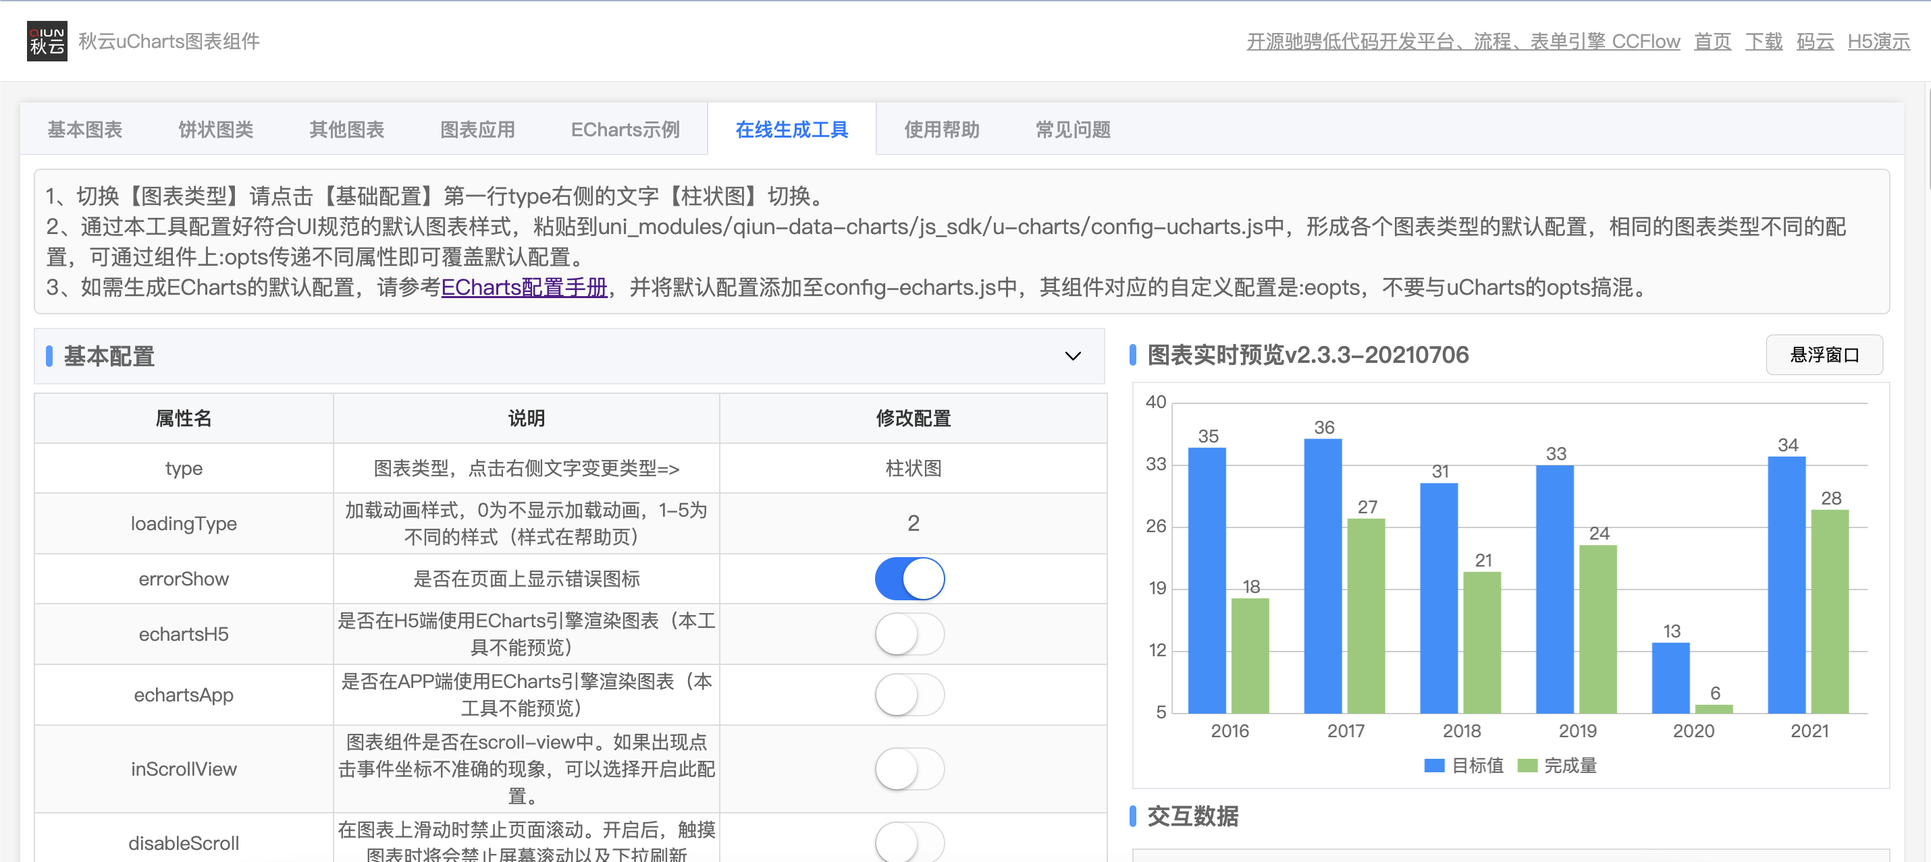
Task: Visit the 码云 repository link
Action: pyautogui.click(x=1814, y=41)
